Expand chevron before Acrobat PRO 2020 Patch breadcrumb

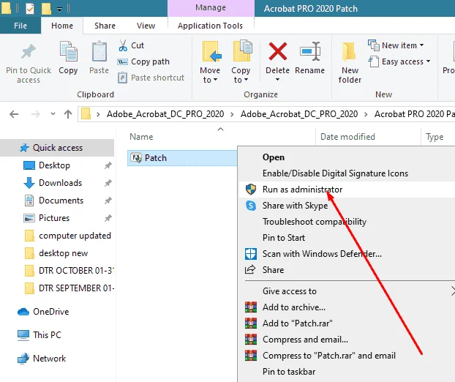pyautogui.click(x=366, y=114)
